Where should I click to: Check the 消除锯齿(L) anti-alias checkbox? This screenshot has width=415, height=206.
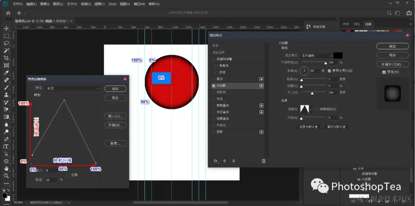317,109
